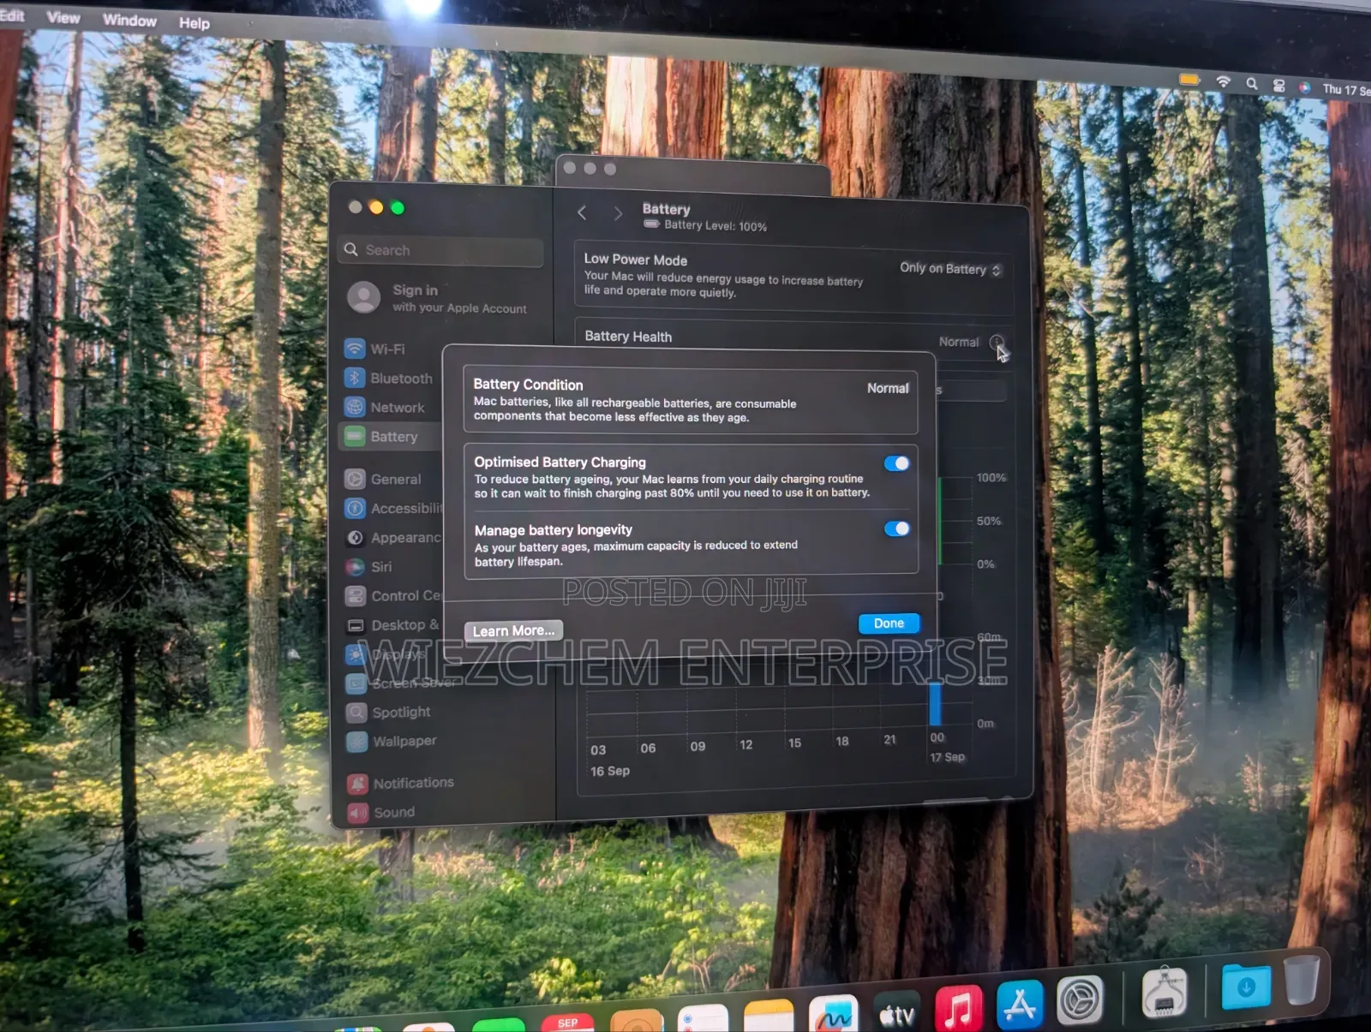The image size is (1371, 1032).
Task: Turn off Optimised Battery Charging toggle
Action: (x=897, y=463)
